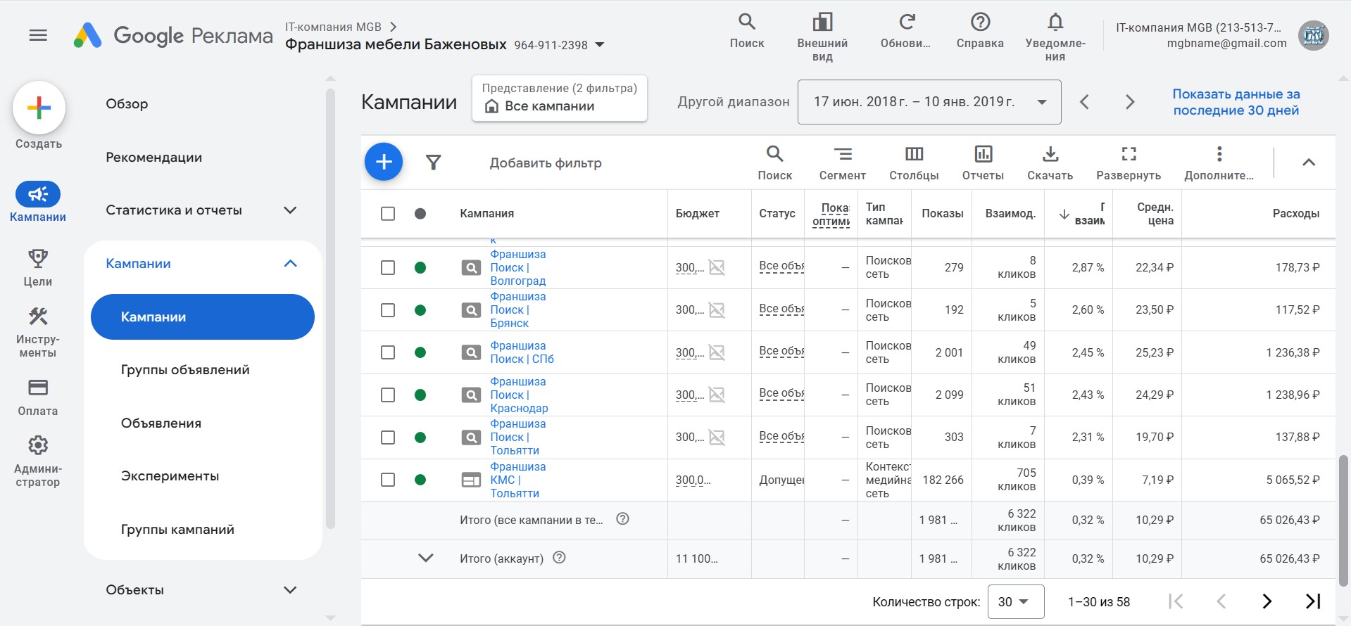Open Группы объявлений in navigation

click(x=185, y=370)
